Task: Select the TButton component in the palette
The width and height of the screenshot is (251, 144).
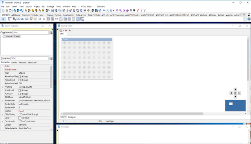Action: point(18,19)
